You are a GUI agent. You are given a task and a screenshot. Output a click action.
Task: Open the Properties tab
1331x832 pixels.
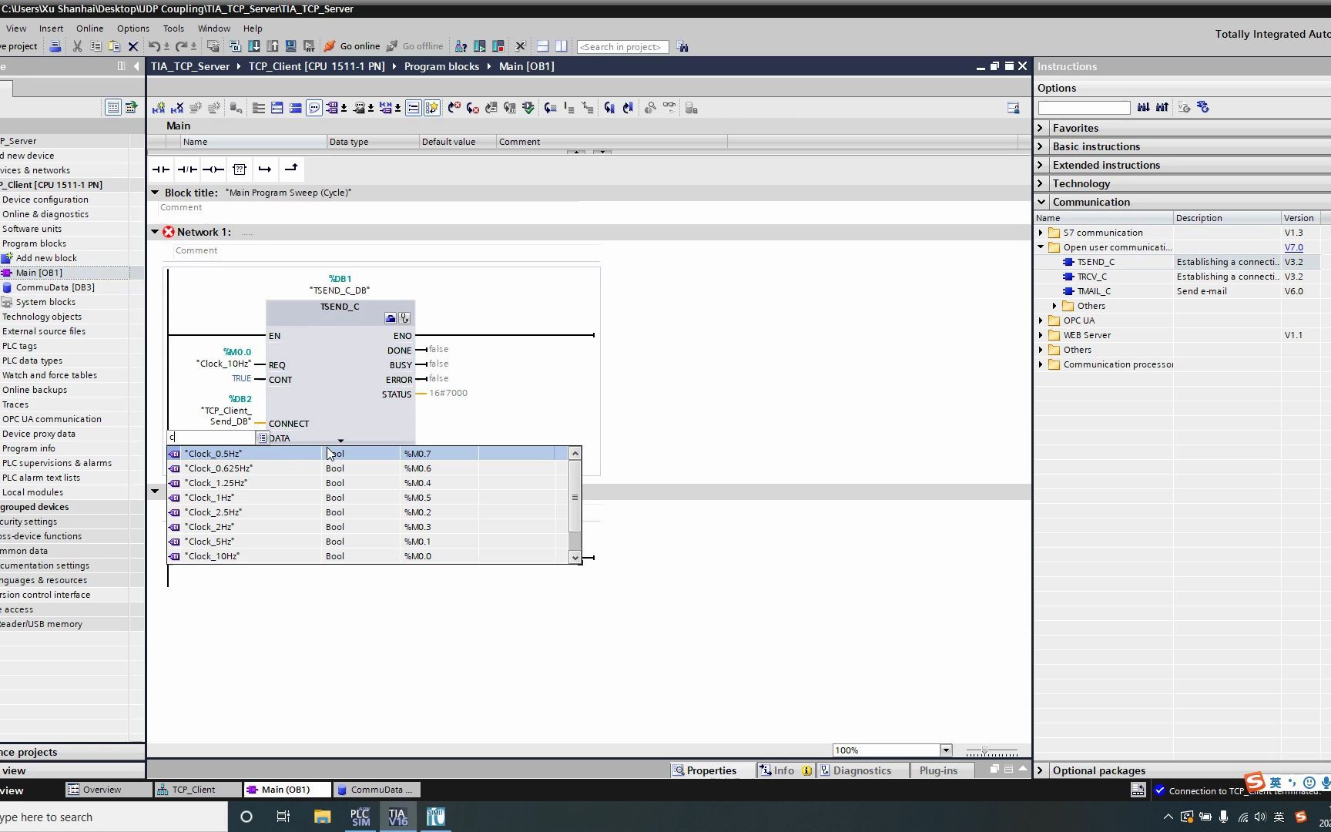pos(705,770)
